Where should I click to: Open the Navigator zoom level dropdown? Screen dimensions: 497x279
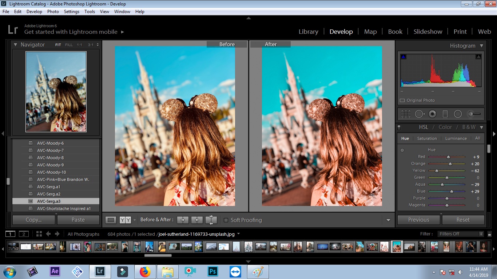[x=98, y=45]
